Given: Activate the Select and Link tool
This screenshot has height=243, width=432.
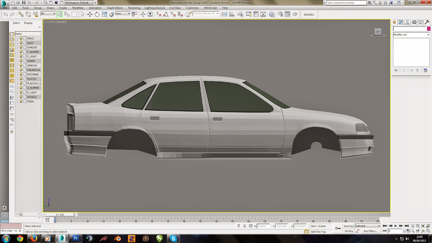Looking at the screenshot, I should click(x=21, y=14).
